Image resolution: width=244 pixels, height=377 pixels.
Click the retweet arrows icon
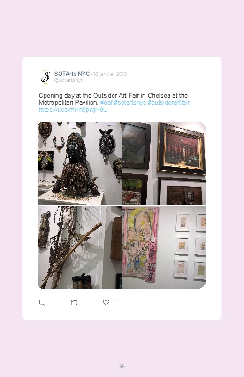coord(74,303)
